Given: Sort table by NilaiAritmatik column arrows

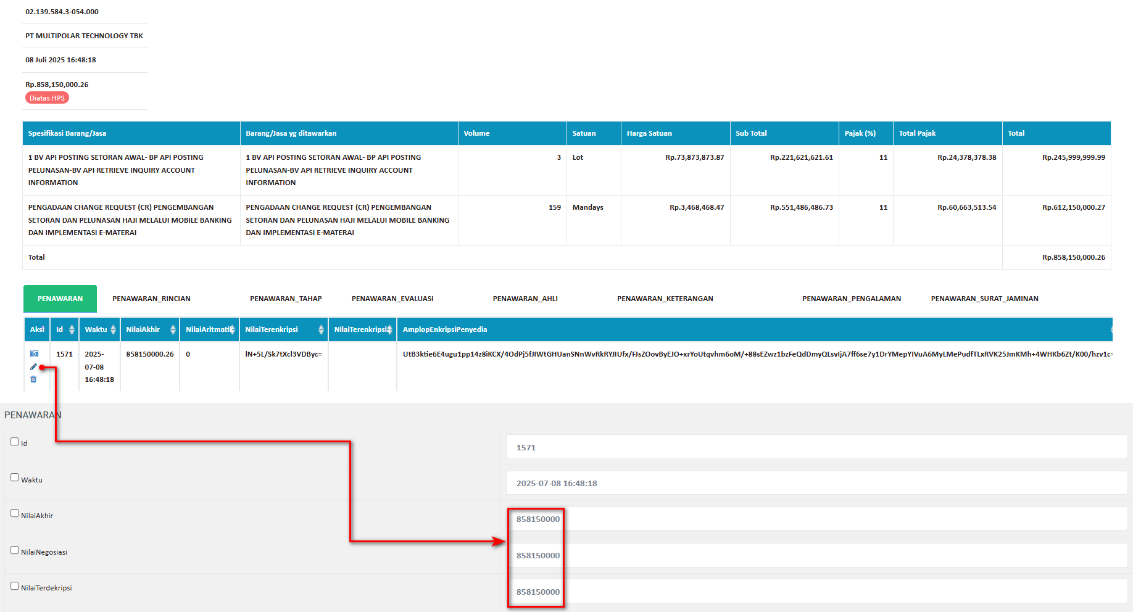Looking at the screenshot, I should (x=232, y=330).
